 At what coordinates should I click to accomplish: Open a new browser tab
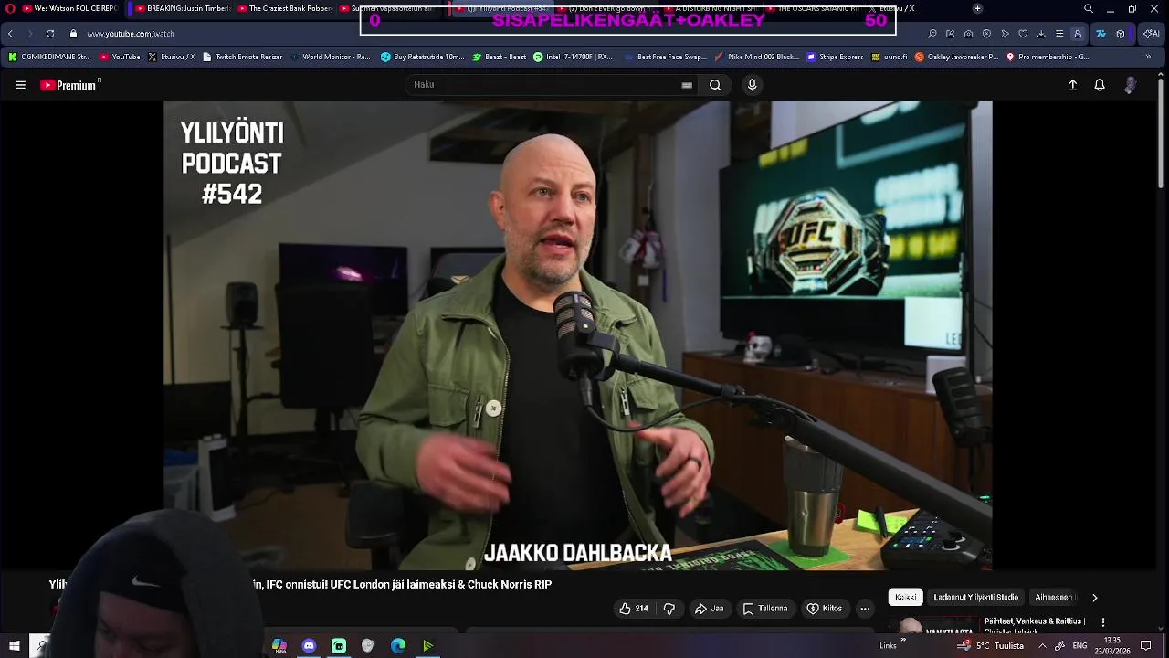pyautogui.click(x=977, y=8)
